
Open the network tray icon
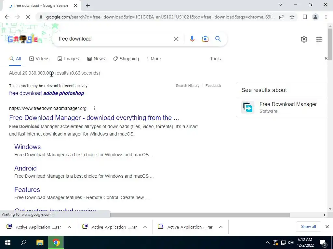(283, 243)
